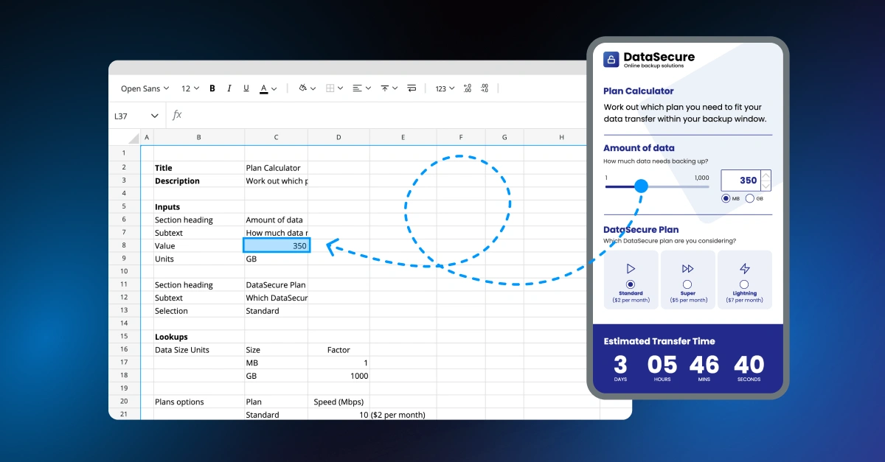885x462 pixels.
Task: Click the Standard plan play icon
Action: (631, 269)
